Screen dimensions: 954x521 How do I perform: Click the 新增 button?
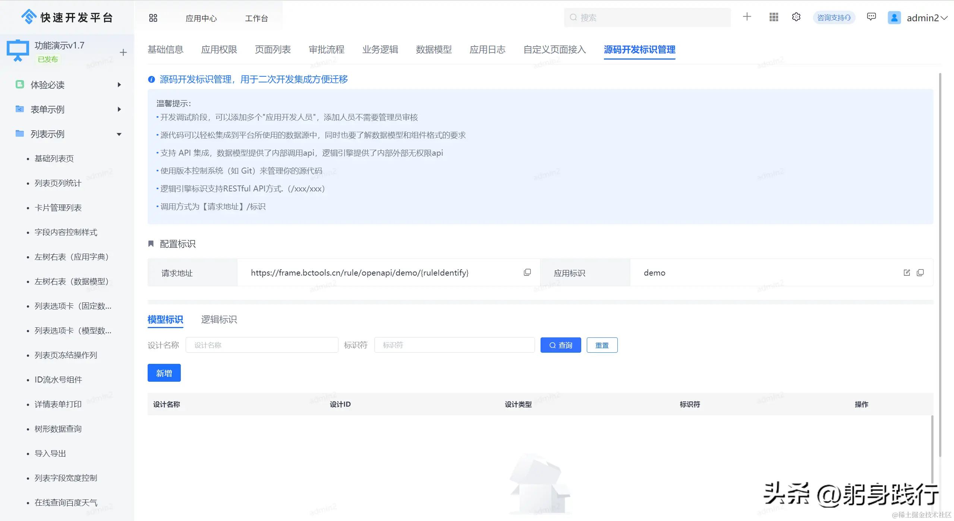pos(164,373)
